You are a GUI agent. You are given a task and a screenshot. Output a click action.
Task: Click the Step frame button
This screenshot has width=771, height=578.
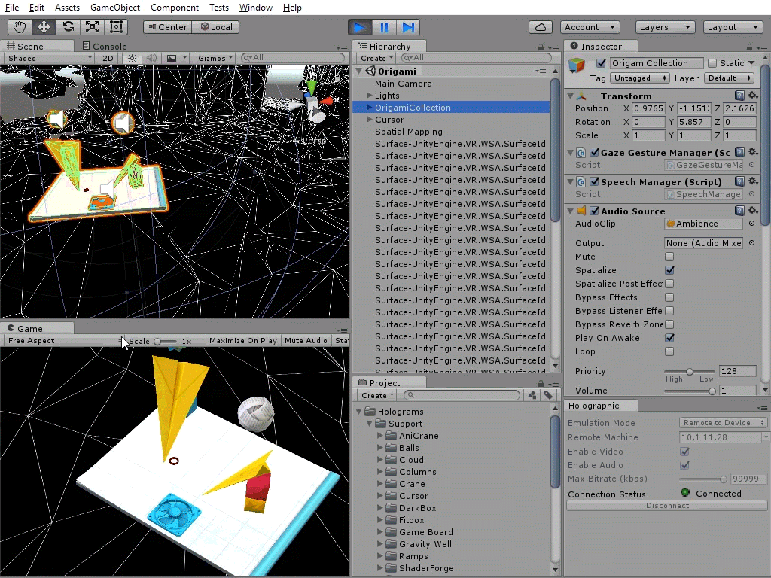[x=407, y=27]
